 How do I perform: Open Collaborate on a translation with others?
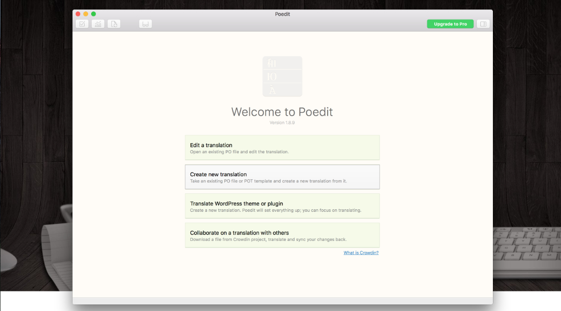point(283,235)
